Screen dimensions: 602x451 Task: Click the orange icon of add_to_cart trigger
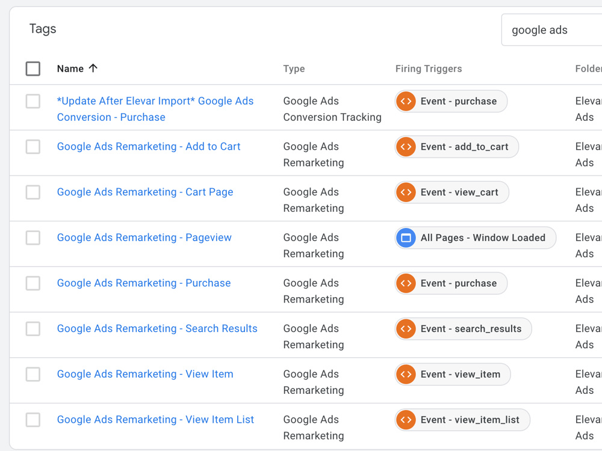tap(406, 147)
